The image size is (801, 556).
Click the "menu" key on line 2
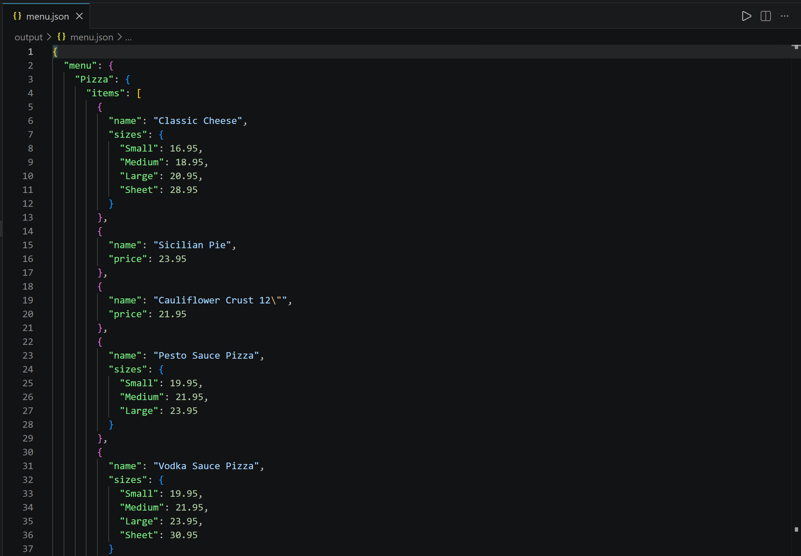(80, 66)
